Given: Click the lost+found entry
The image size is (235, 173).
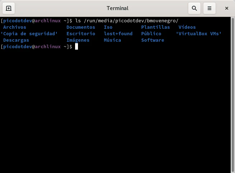Looking at the screenshot, I should pyautogui.click(x=118, y=34).
